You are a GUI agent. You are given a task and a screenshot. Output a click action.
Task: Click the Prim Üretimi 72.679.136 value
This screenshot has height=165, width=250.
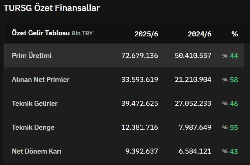(140, 56)
